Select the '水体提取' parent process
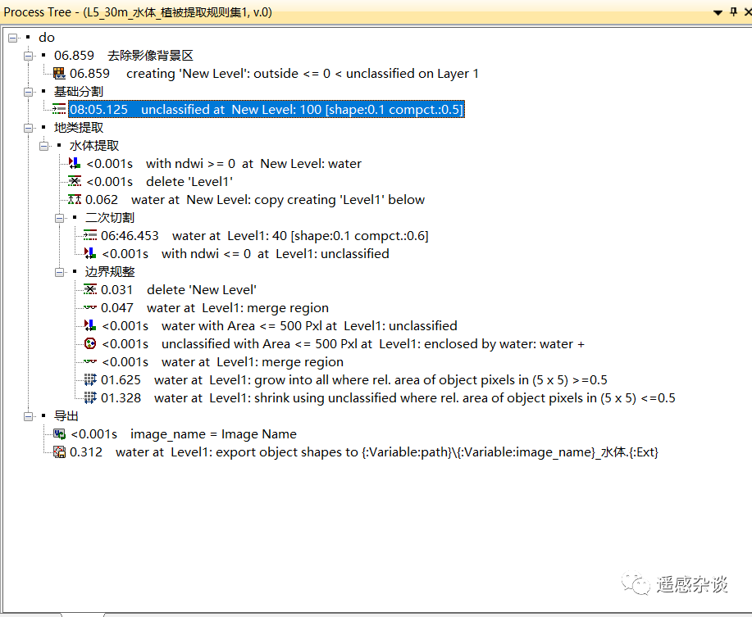 pos(94,146)
